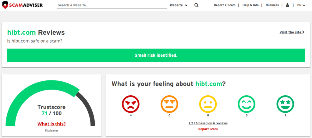This screenshot has width=312, height=138.
Task: Open the EN language dropdown
Action: [301, 5]
